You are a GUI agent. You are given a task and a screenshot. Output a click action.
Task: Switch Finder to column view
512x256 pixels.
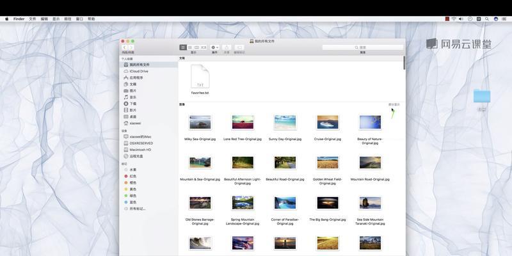[x=197, y=47]
